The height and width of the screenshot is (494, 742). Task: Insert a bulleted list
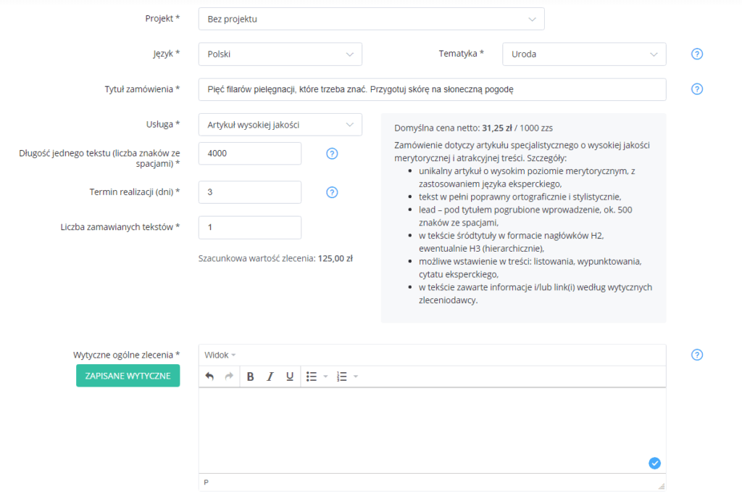coord(312,376)
